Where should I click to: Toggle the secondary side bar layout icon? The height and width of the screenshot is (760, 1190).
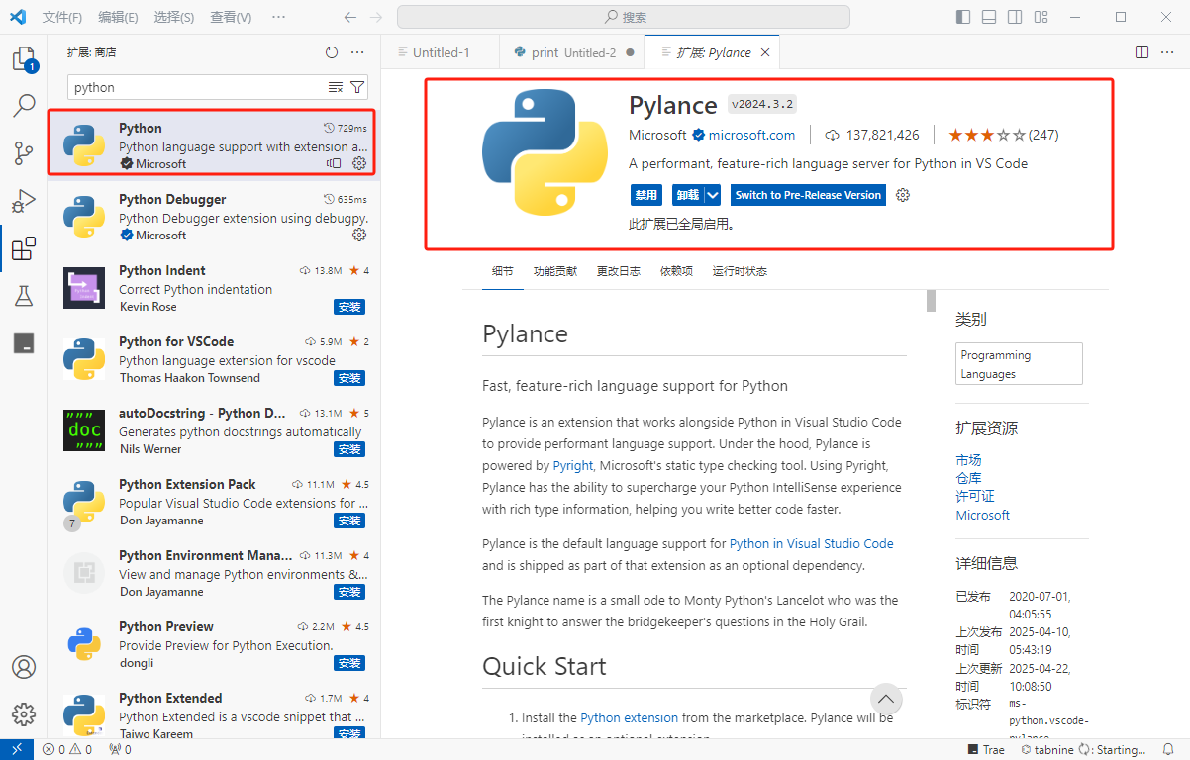pos(1015,17)
